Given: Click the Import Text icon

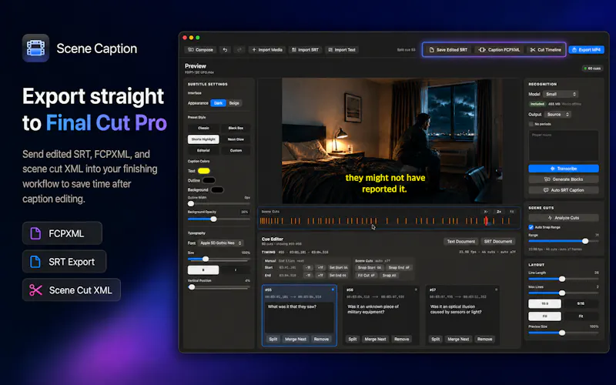Looking at the screenshot, I should pyautogui.click(x=330, y=50).
